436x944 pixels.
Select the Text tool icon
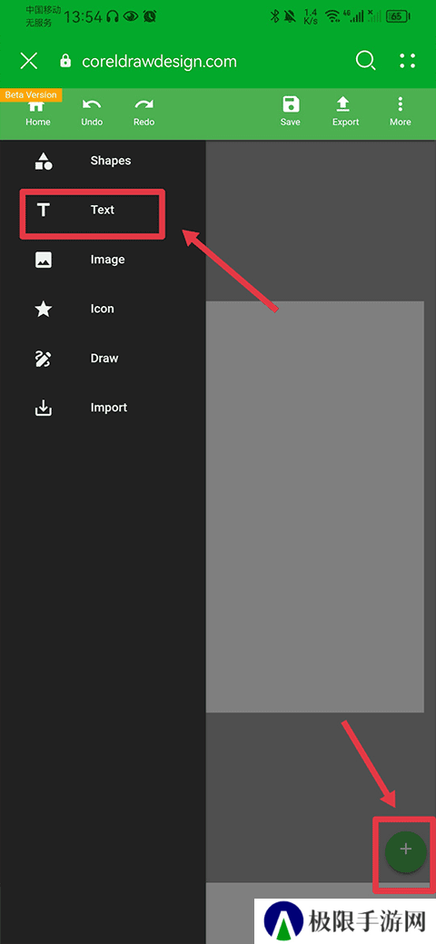click(x=44, y=210)
